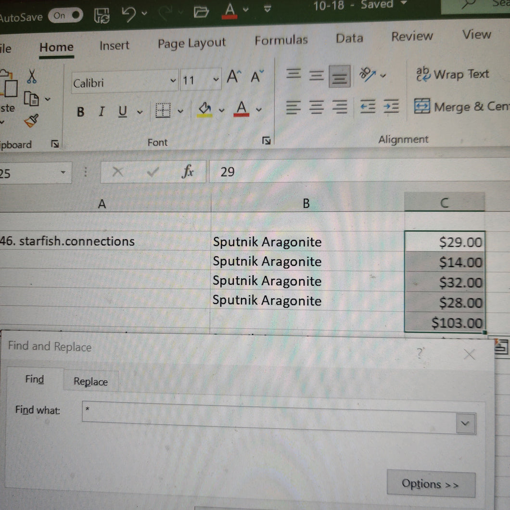Open Fill Color palette dropdown arrow

pyautogui.click(x=221, y=111)
